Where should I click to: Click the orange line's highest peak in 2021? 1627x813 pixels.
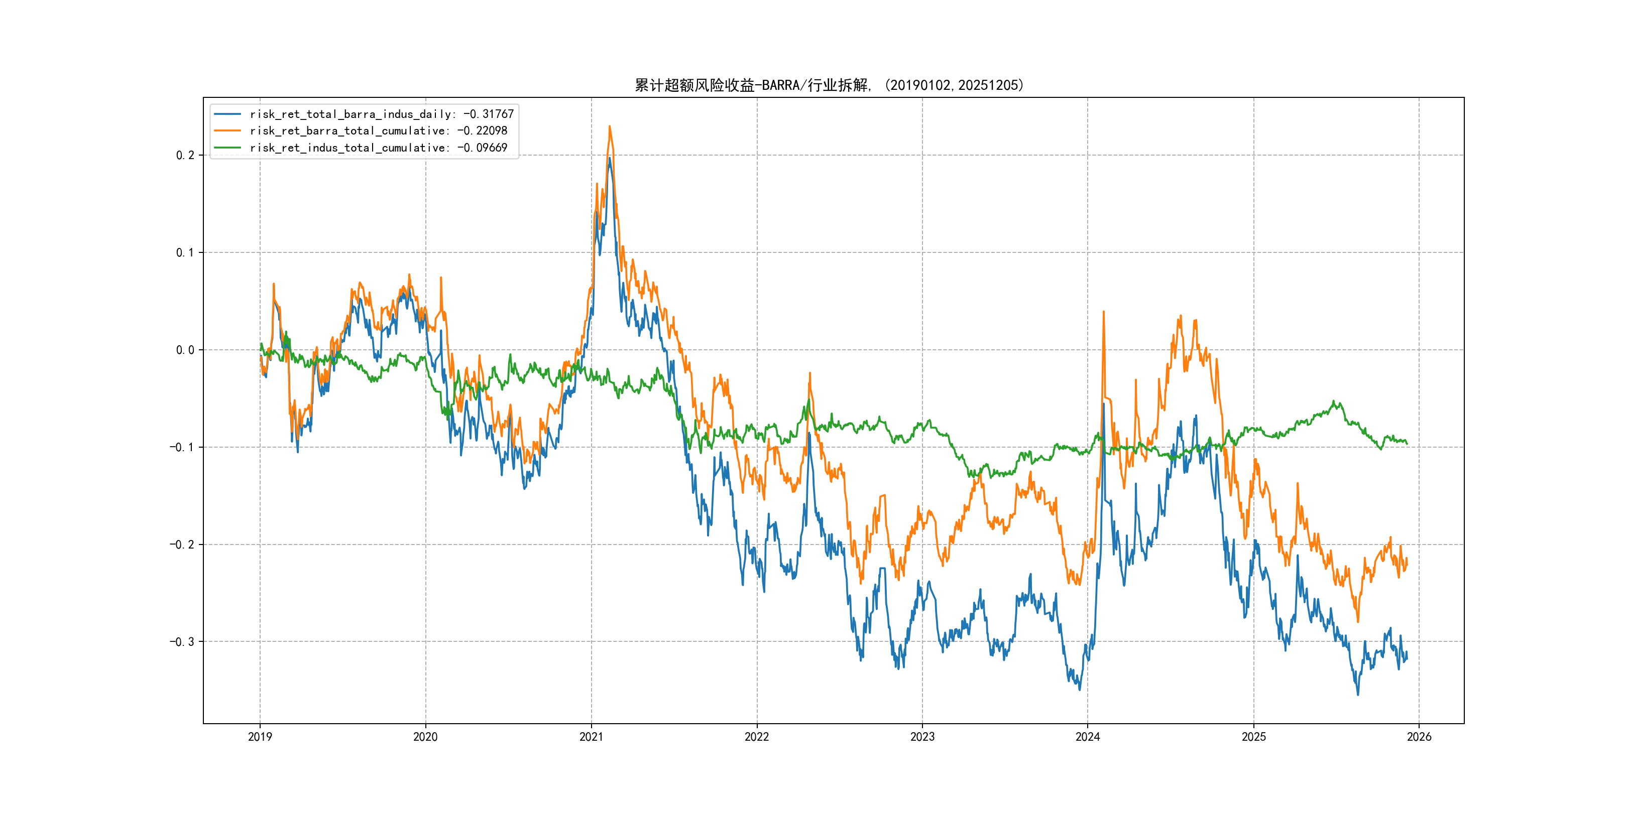click(610, 127)
